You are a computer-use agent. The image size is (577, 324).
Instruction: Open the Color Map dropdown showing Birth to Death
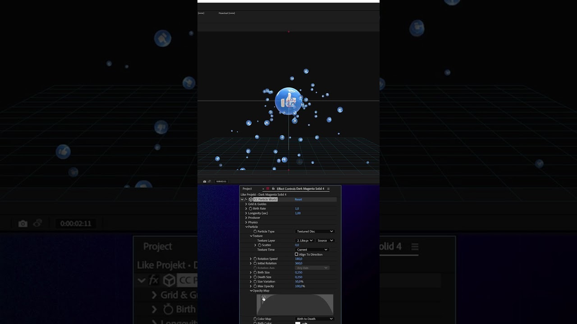pyautogui.click(x=315, y=319)
